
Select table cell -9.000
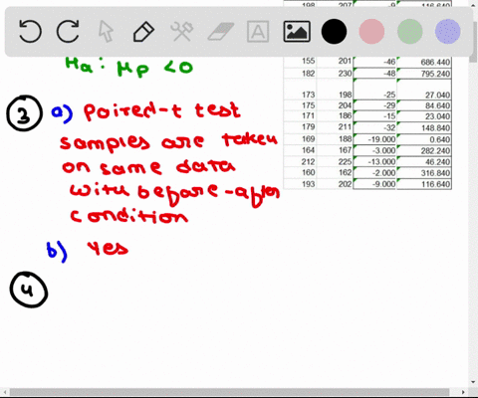click(x=374, y=184)
